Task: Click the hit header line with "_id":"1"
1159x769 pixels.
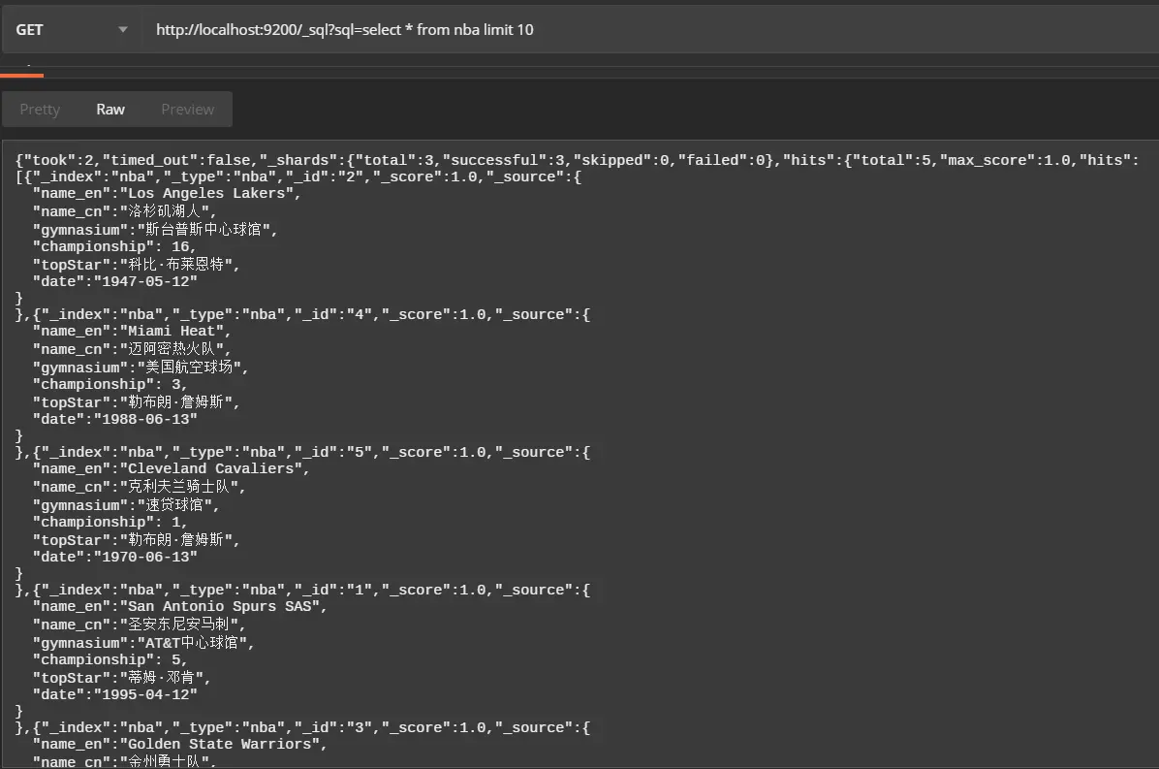Action: [x=303, y=590]
